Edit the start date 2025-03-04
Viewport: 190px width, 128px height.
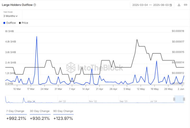point(140,5)
